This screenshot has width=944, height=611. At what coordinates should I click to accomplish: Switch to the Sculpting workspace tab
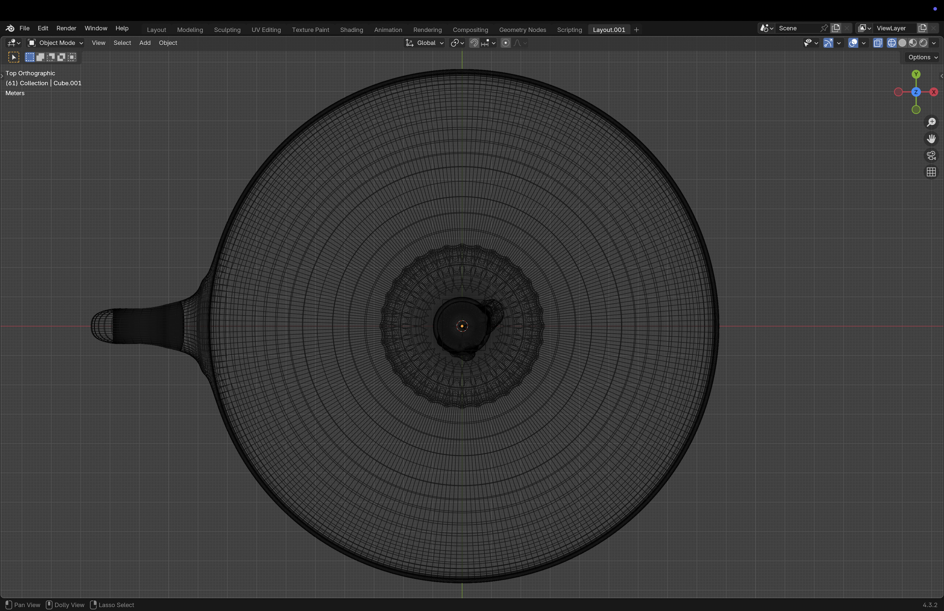[227, 30]
